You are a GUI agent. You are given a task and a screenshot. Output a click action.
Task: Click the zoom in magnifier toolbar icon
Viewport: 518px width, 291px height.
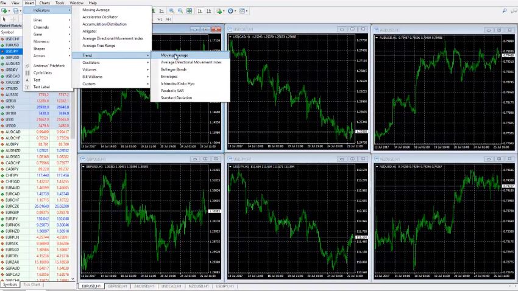(x=172, y=11)
